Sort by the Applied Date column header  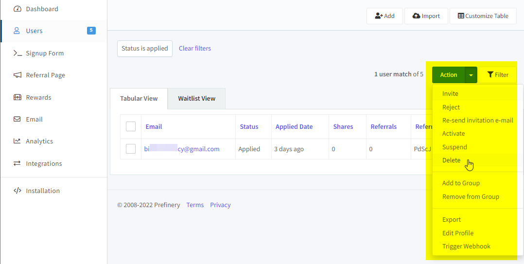tap(294, 127)
